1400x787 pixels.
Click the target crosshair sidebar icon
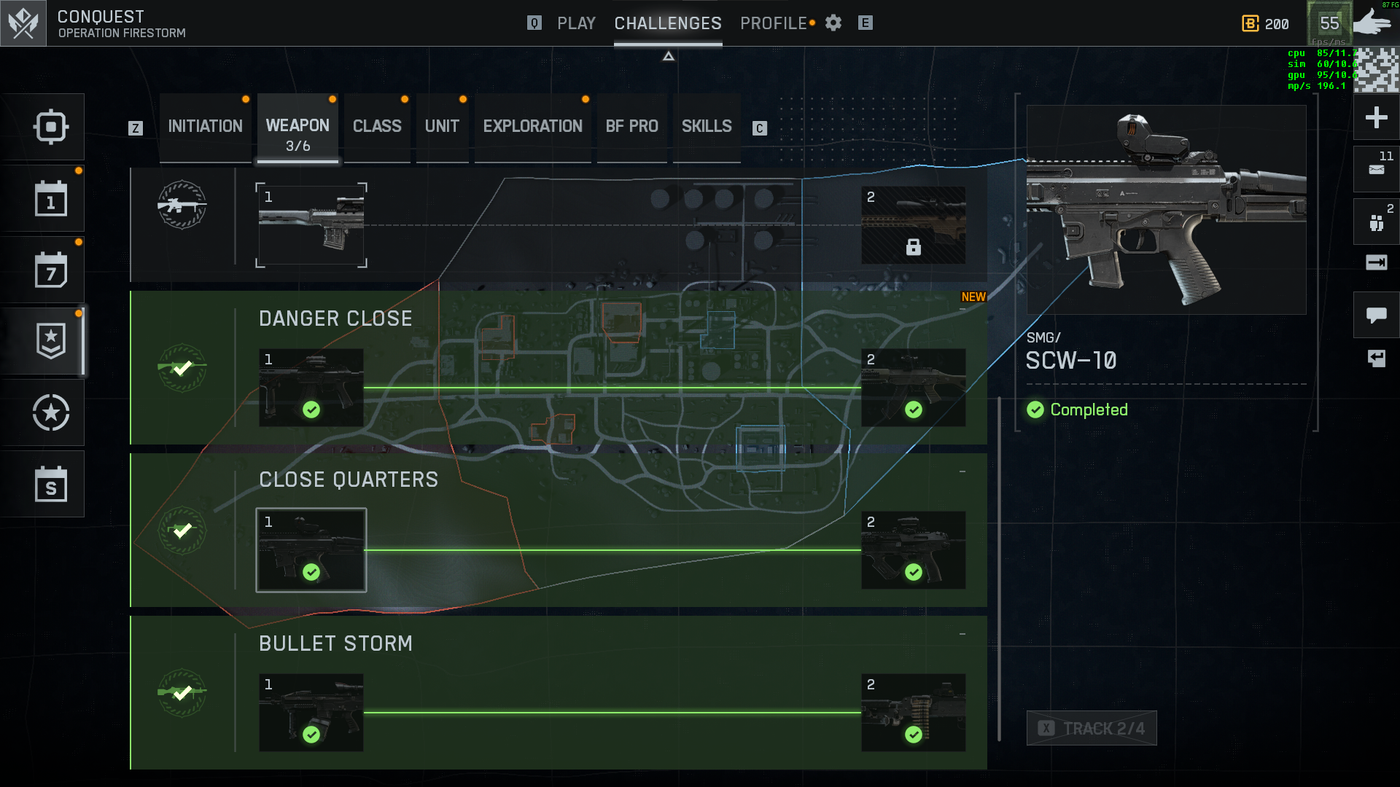[x=50, y=127]
